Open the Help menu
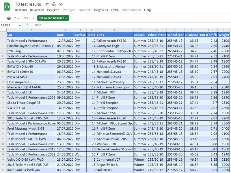This screenshot has width=231, height=173. (148, 10)
